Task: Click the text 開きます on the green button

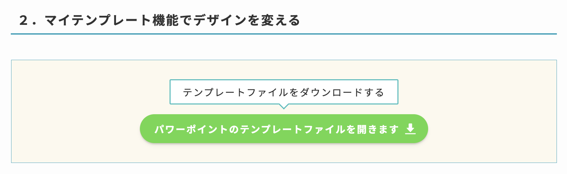Action: [378, 129]
